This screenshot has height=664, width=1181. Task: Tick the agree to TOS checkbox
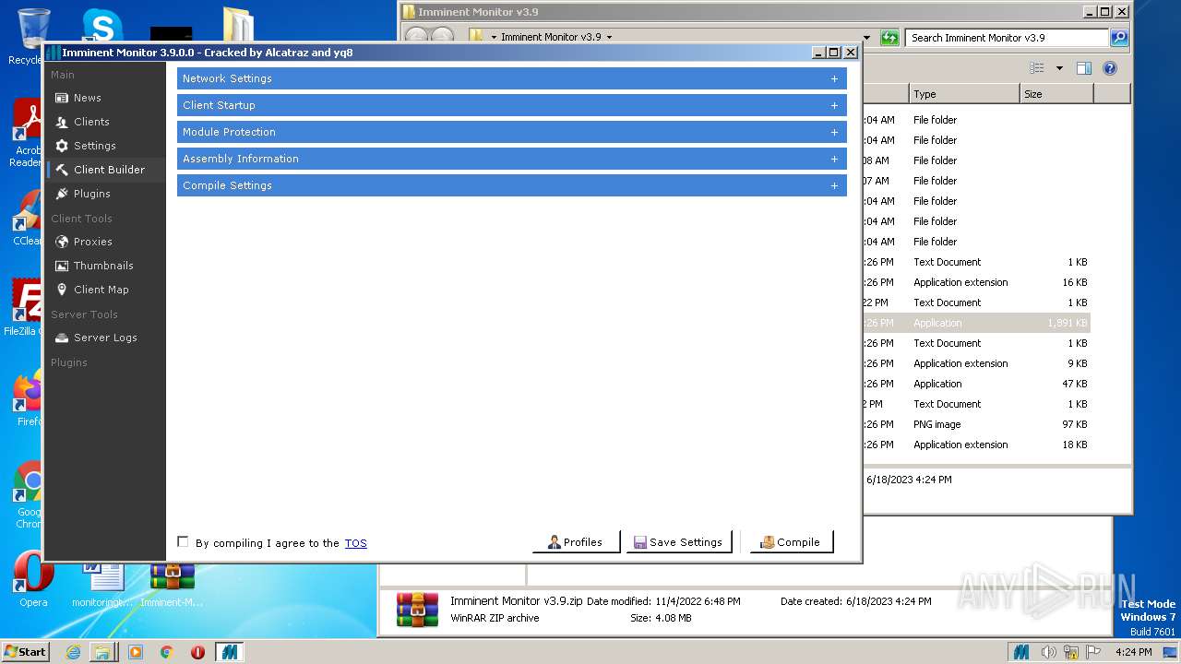click(x=183, y=542)
